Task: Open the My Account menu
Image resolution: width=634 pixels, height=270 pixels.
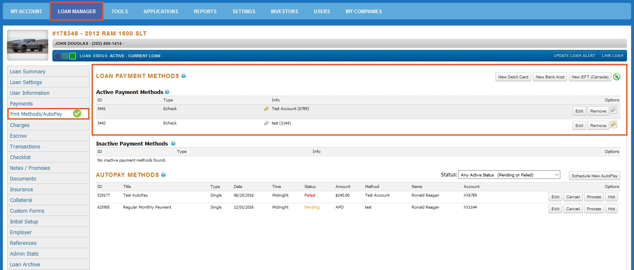Action: point(26,12)
